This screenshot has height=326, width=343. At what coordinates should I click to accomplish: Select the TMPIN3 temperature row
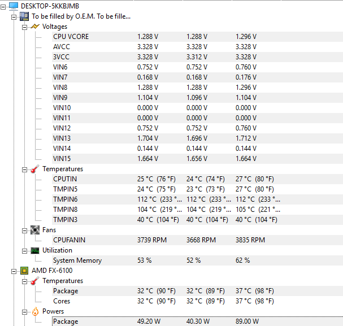(198, 220)
